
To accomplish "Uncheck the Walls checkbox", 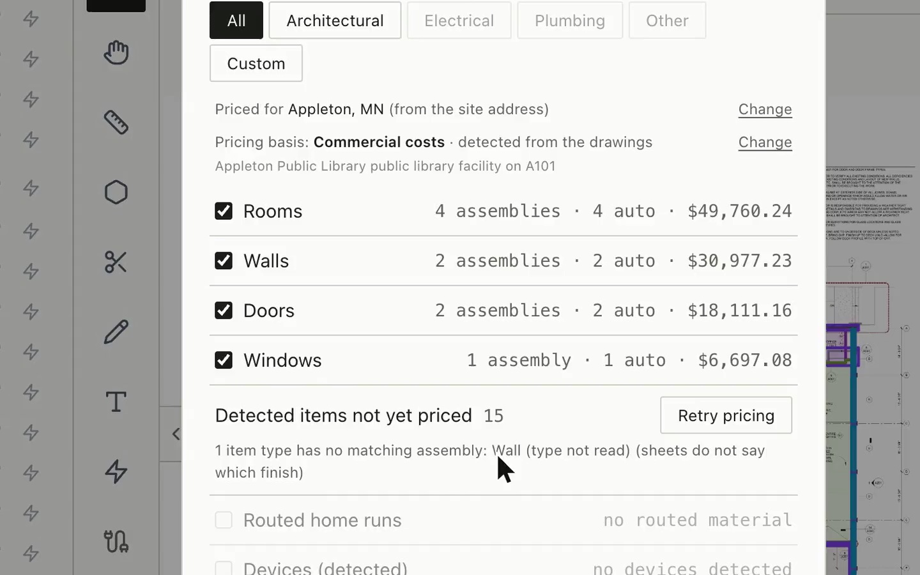I will [224, 261].
